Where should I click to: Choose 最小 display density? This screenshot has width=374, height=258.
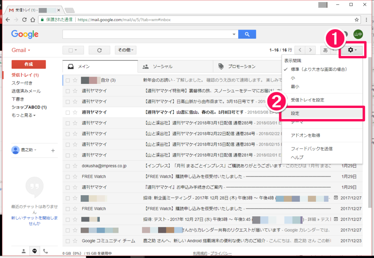[322, 87]
